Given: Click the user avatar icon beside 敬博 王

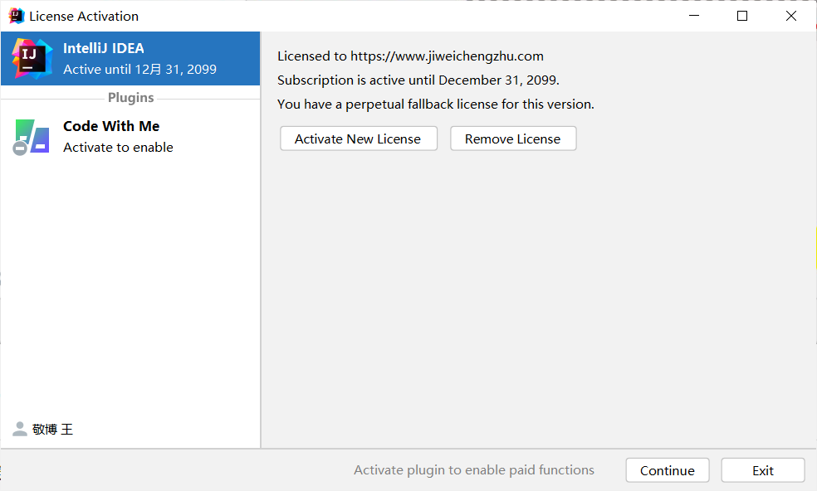Looking at the screenshot, I should pyautogui.click(x=20, y=429).
